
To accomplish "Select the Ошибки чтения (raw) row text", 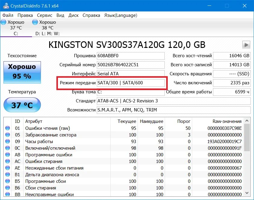I will (x=47, y=128).
